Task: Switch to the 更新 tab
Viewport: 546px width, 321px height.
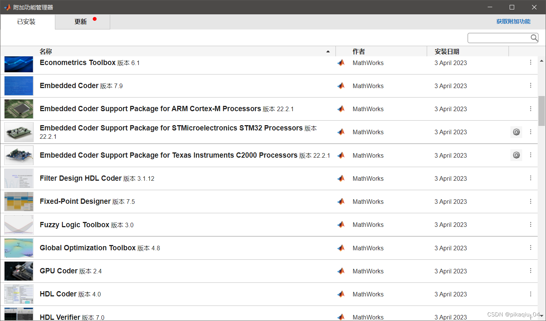Action: (83, 22)
